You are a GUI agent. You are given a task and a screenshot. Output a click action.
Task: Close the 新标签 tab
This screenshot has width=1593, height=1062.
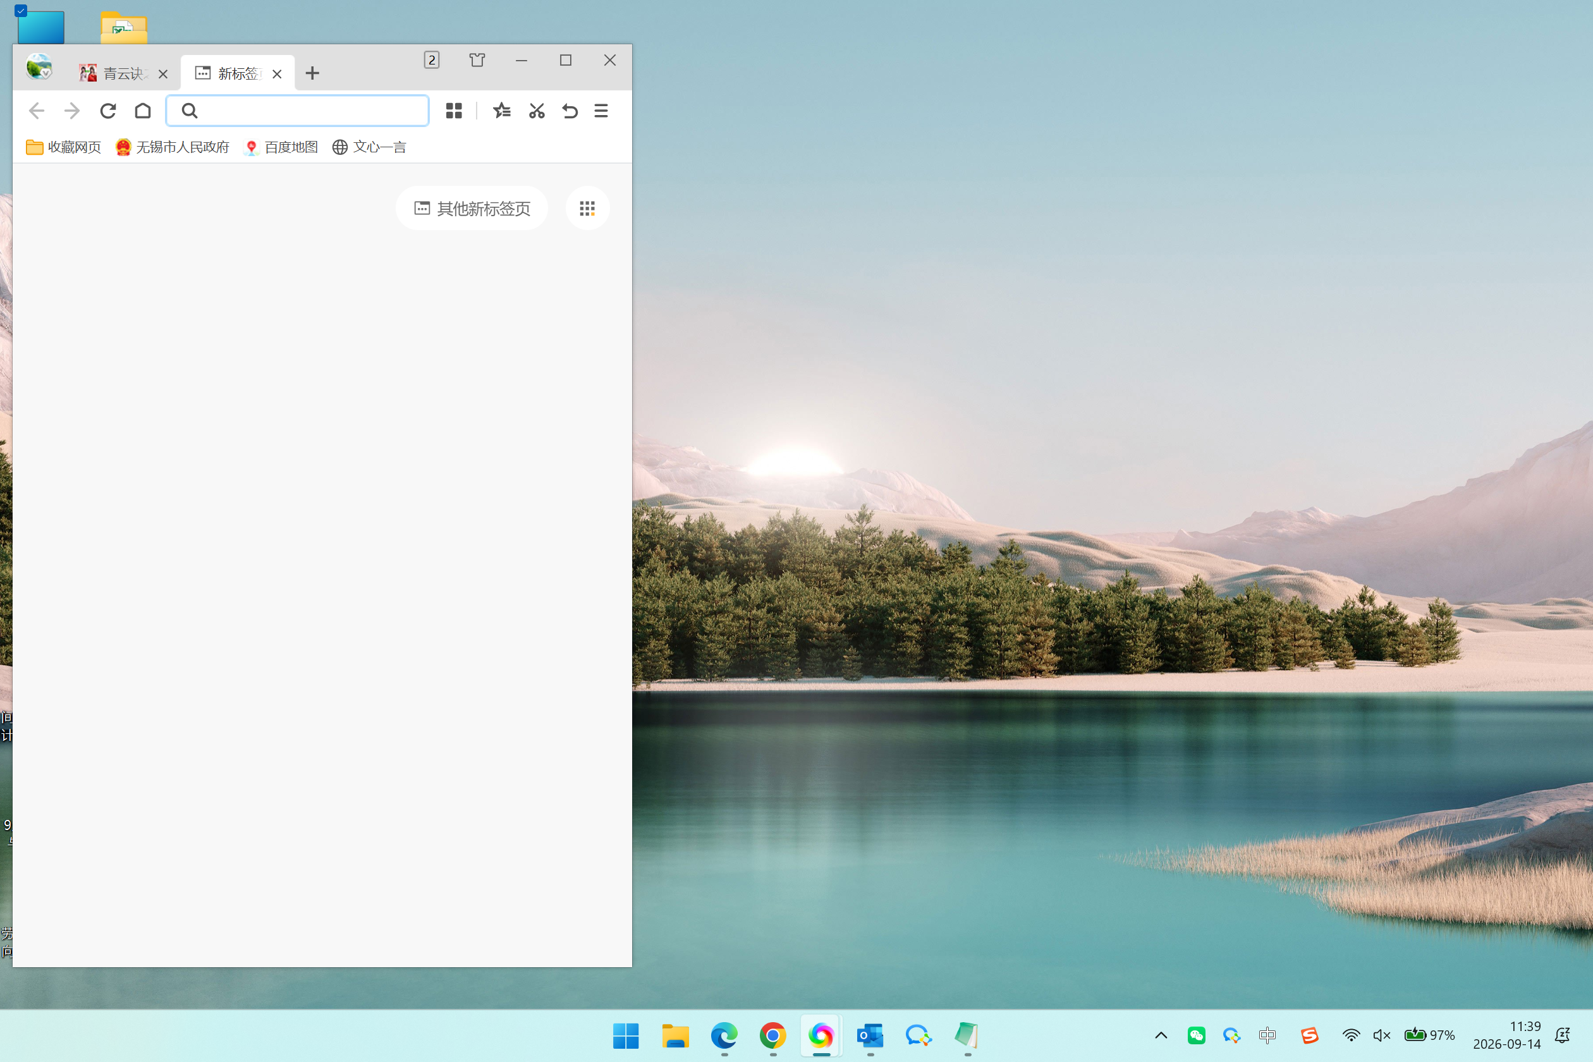coord(277,74)
